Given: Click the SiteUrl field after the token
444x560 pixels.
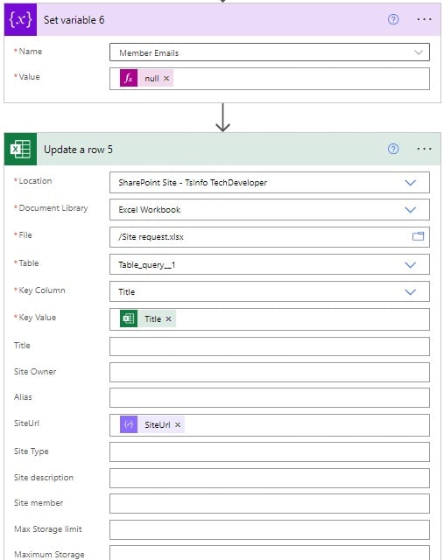Looking at the screenshot, I should pyautogui.click(x=307, y=425).
